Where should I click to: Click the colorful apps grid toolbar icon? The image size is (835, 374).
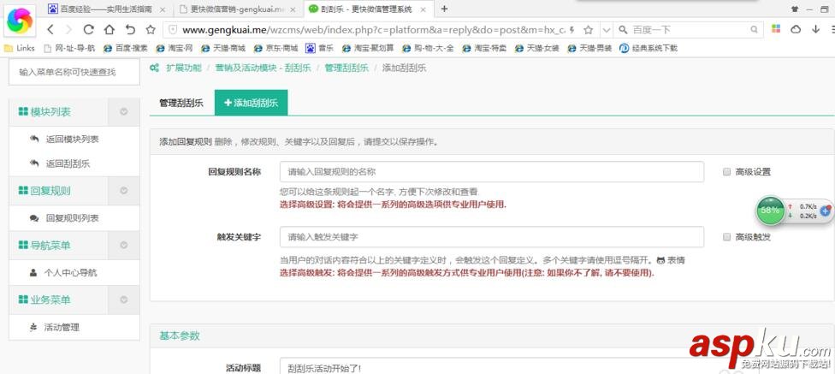[776, 29]
